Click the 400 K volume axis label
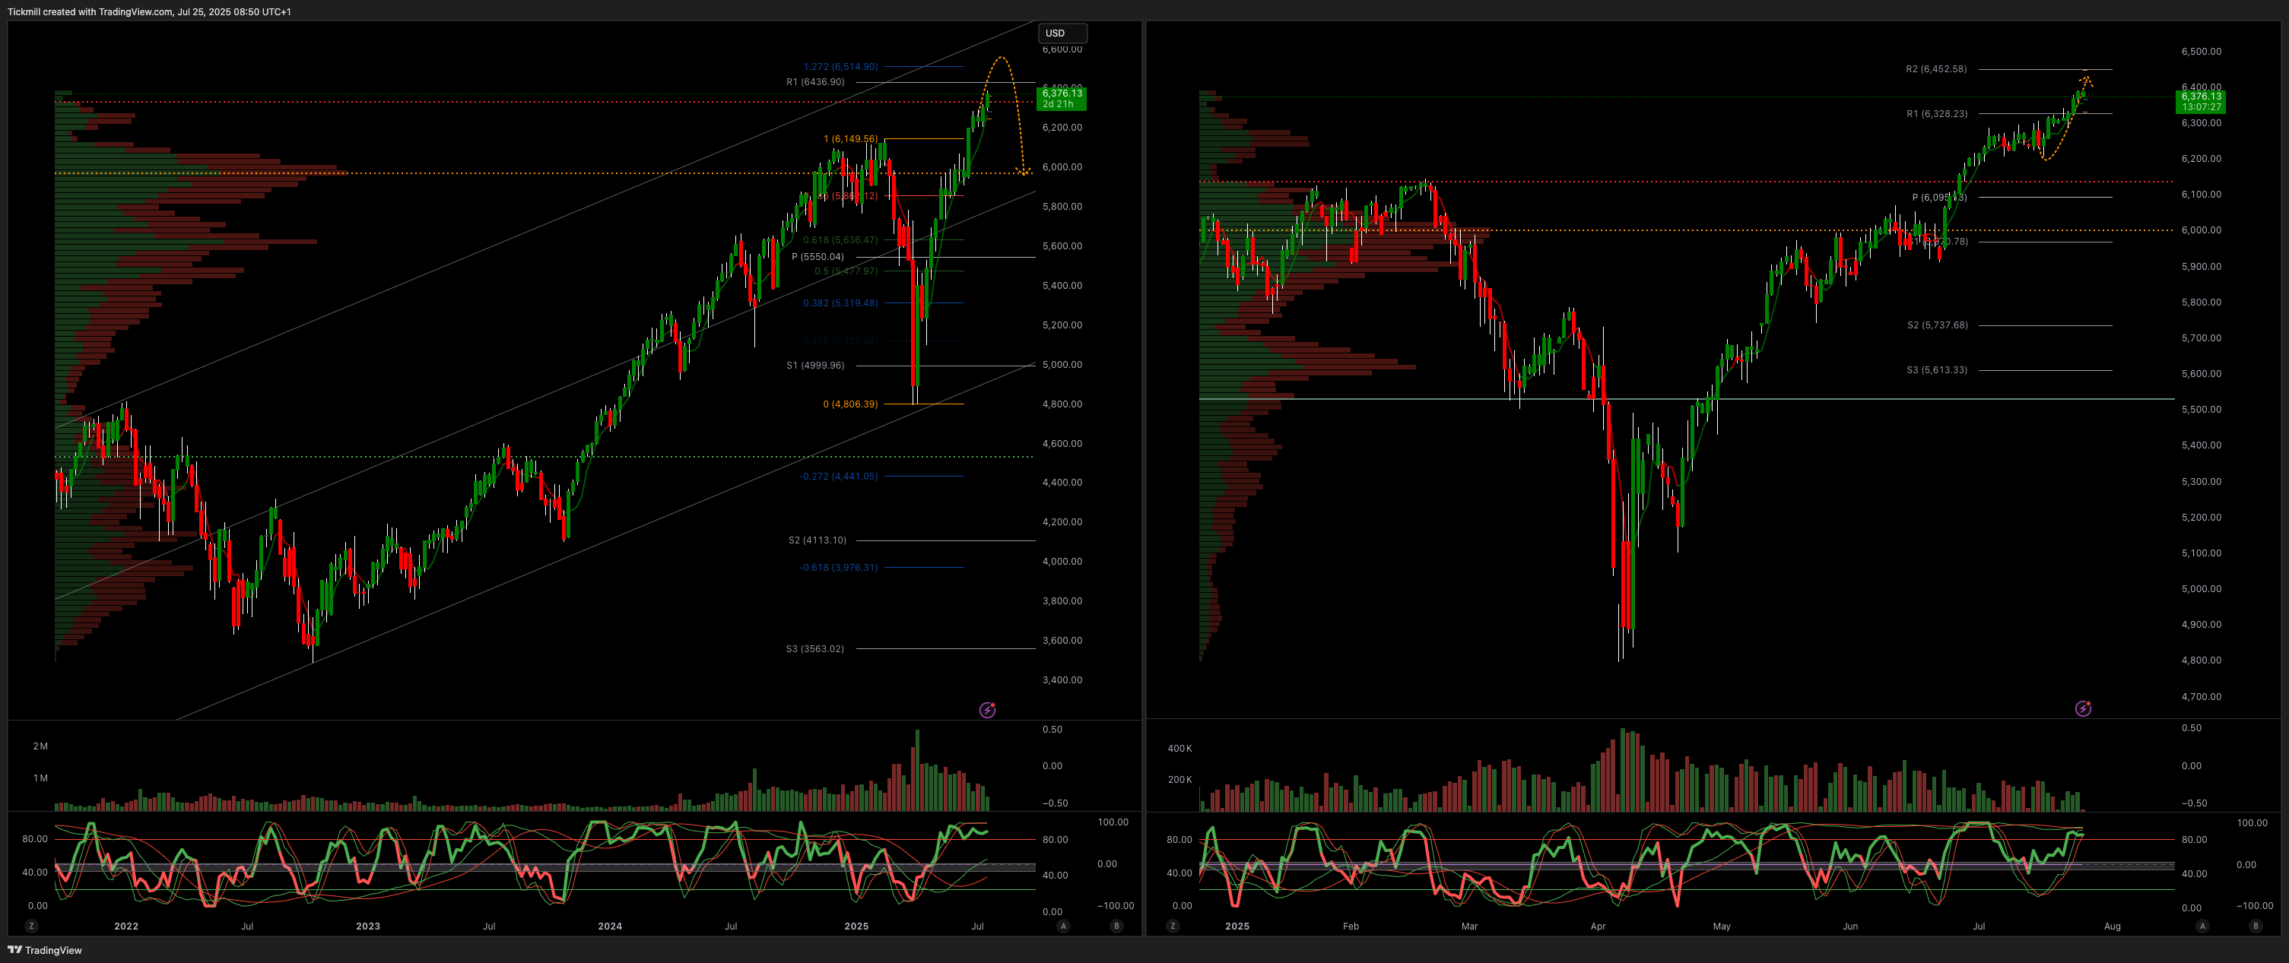Image resolution: width=2289 pixels, height=963 pixels. [1179, 748]
